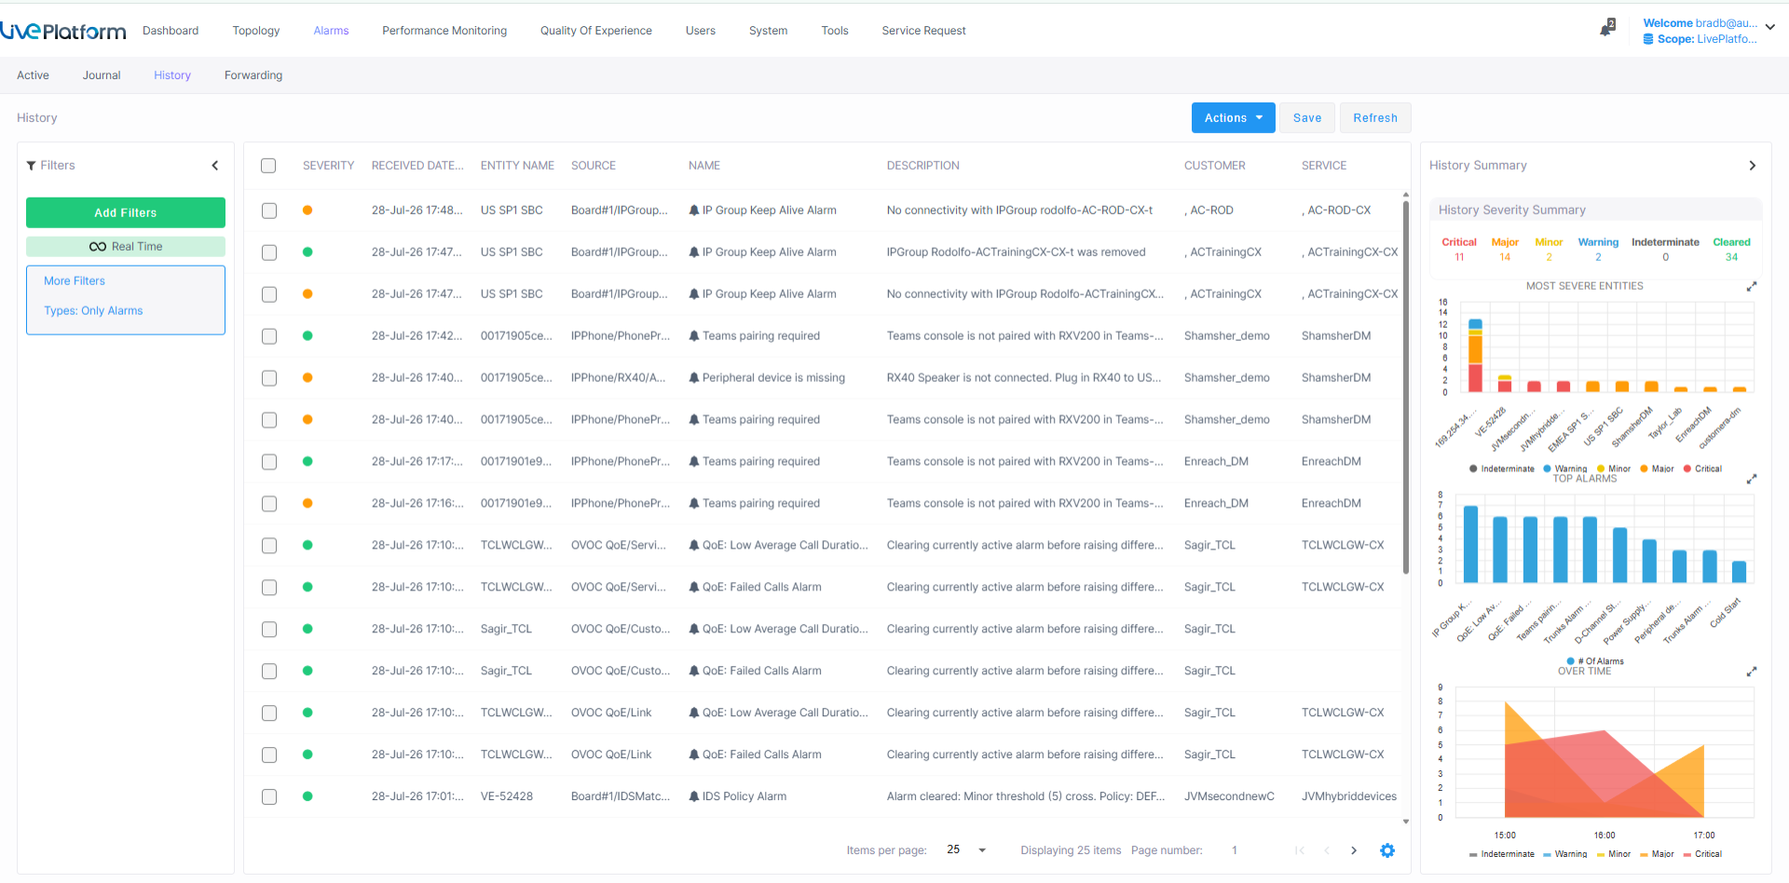Switch to the Journal tab
The width and height of the screenshot is (1789, 883).
click(x=102, y=75)
